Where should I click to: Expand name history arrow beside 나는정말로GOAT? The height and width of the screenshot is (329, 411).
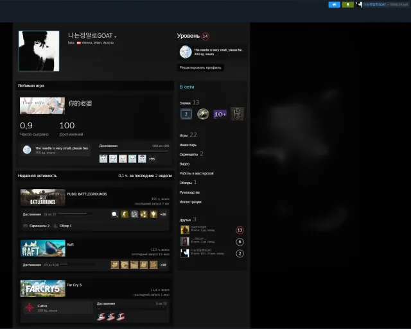116,37
